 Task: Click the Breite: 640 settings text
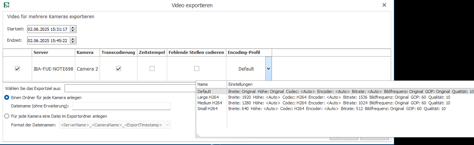(x=337, y=109)
